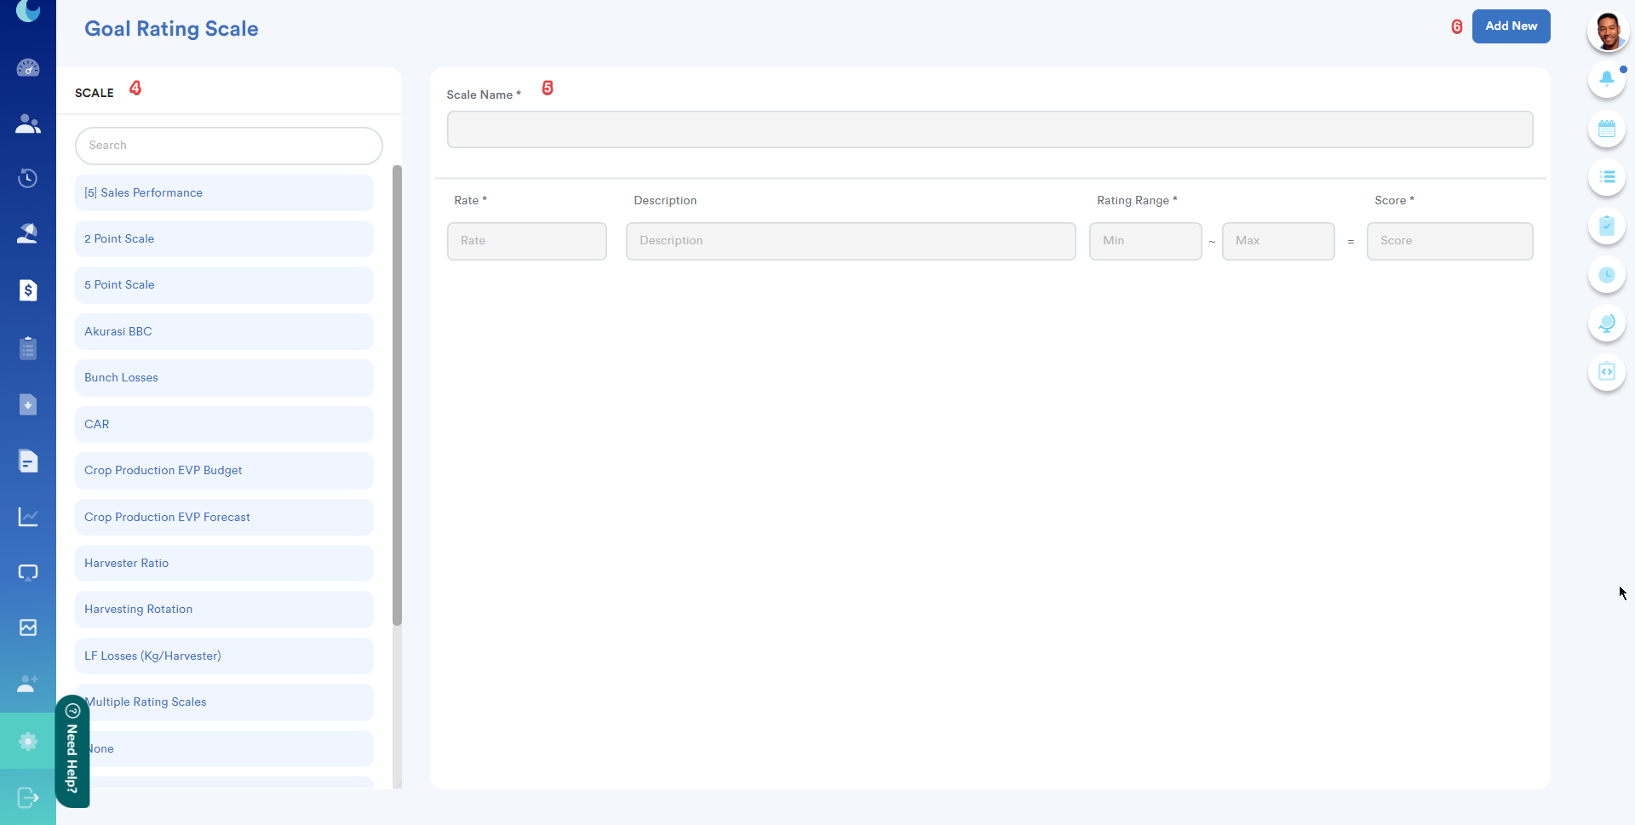Open the clipboard tasks icon in sidebar
This screenshot has width=1635, height=825.
pos(28,347)
